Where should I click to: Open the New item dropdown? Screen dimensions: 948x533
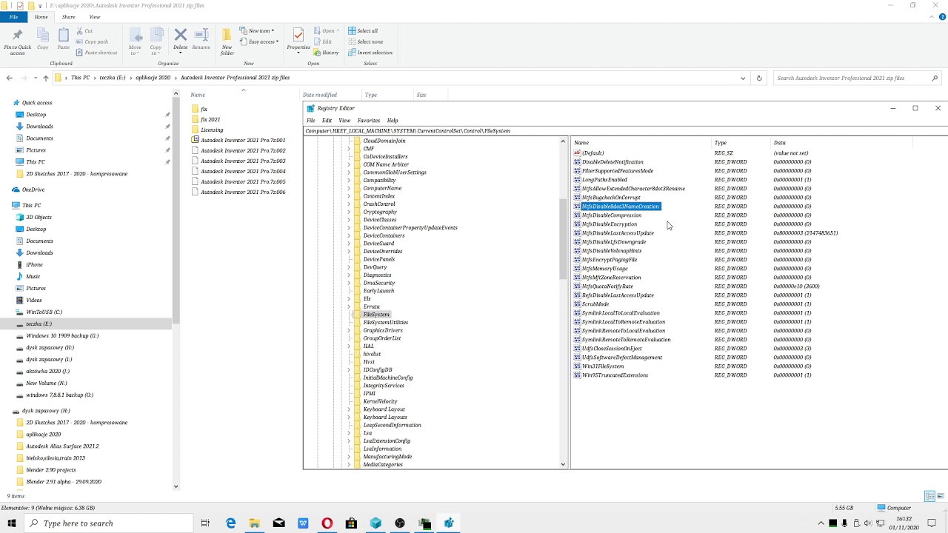pyautogui.click(x=257, y=31)
